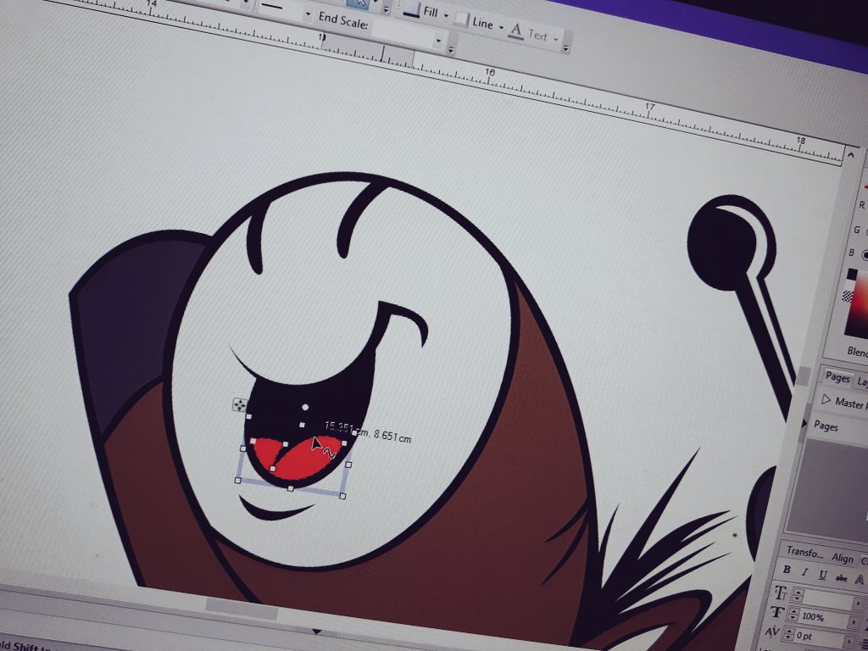This screenshot has width=868, height=651.
Task: Click the Line label in toolbar
Action: click(x=482, y=23)
